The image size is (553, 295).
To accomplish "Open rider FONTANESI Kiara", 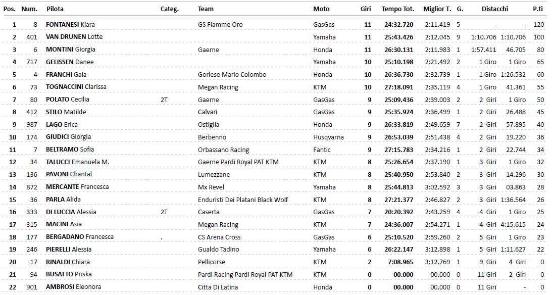I will point(70,24).
